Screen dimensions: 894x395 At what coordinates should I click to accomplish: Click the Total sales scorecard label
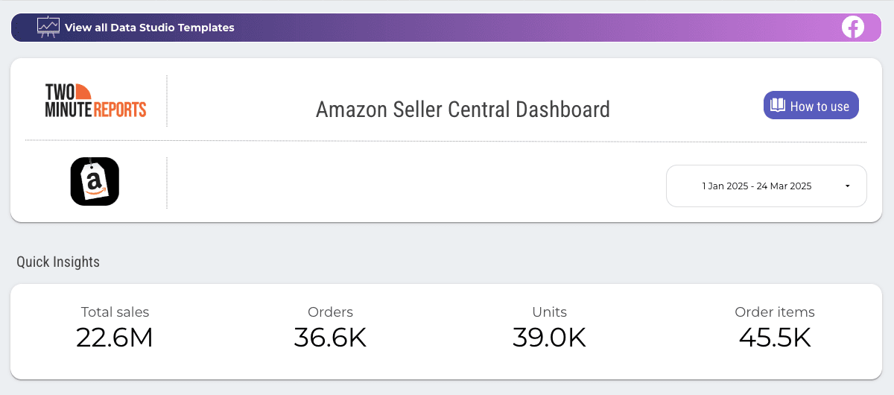point(115,312)
